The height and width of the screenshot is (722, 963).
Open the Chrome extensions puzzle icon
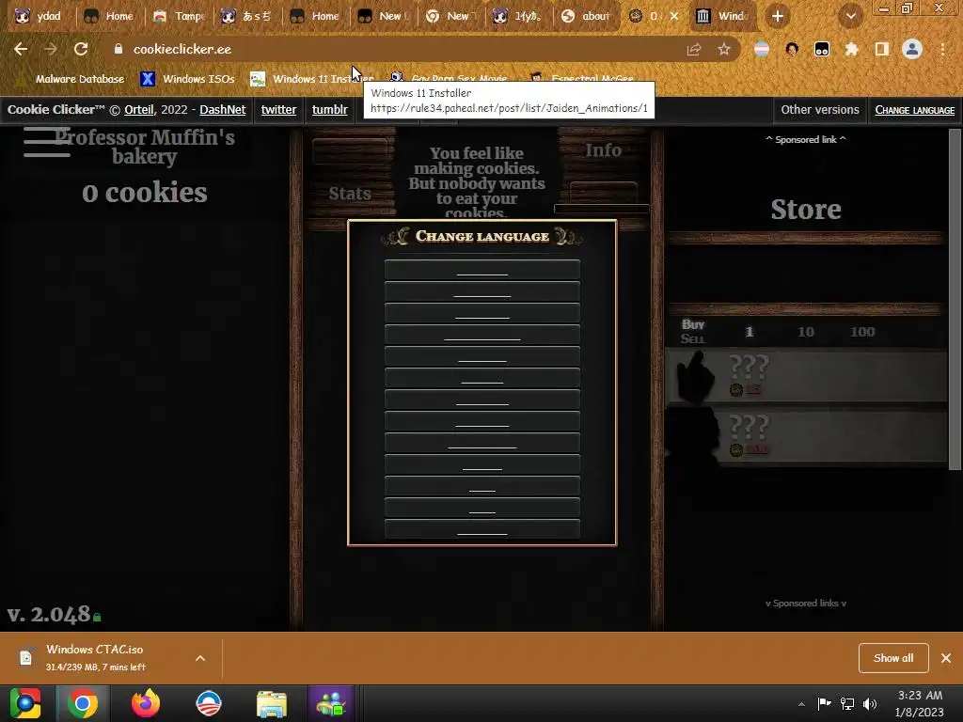pos(851,50)
